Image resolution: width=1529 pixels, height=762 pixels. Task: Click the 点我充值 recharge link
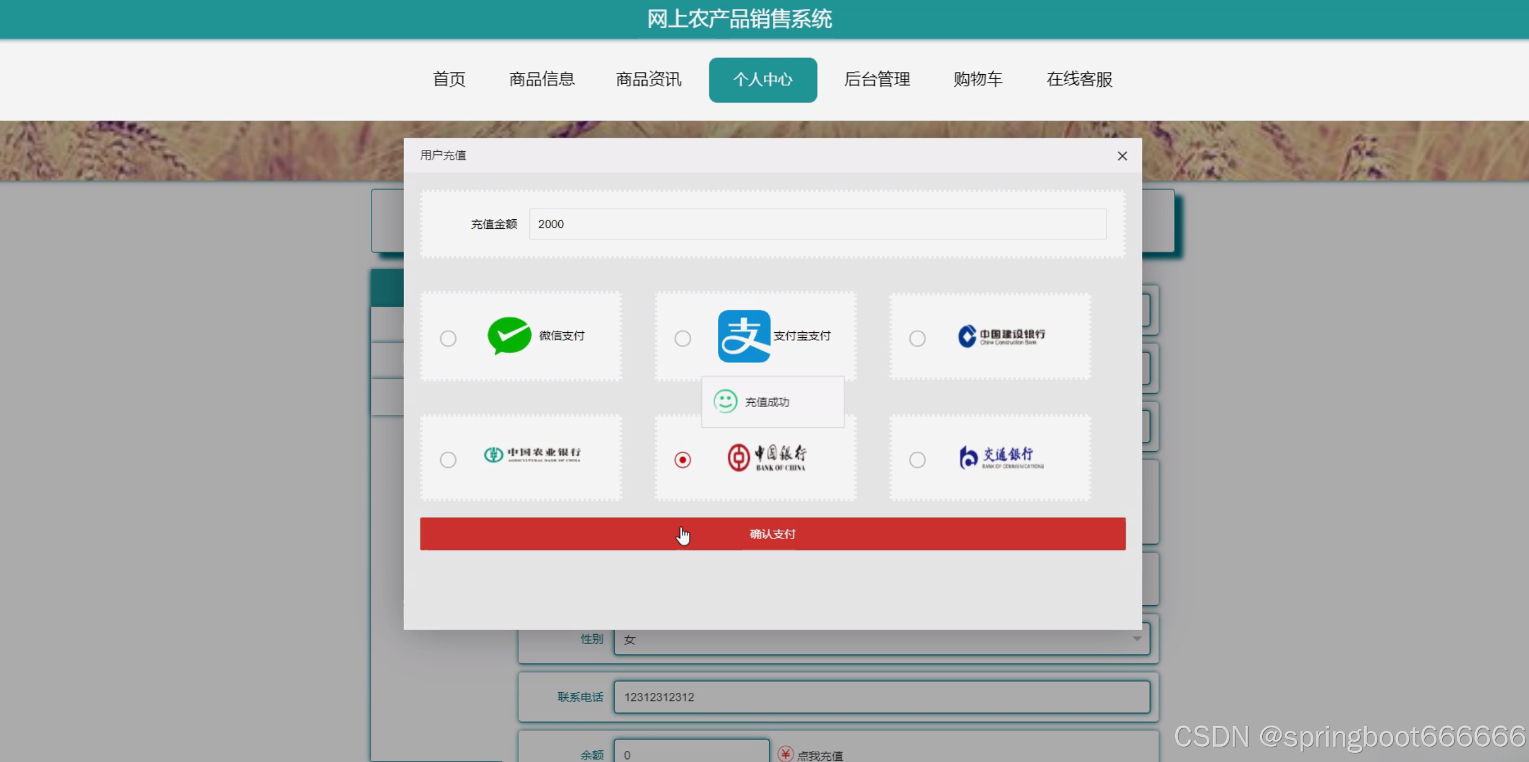[820, 755]
